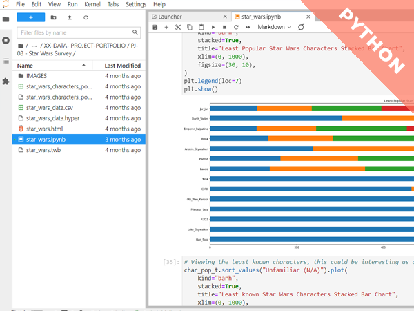Open the File Browser sidebar panel

point(6,19)
